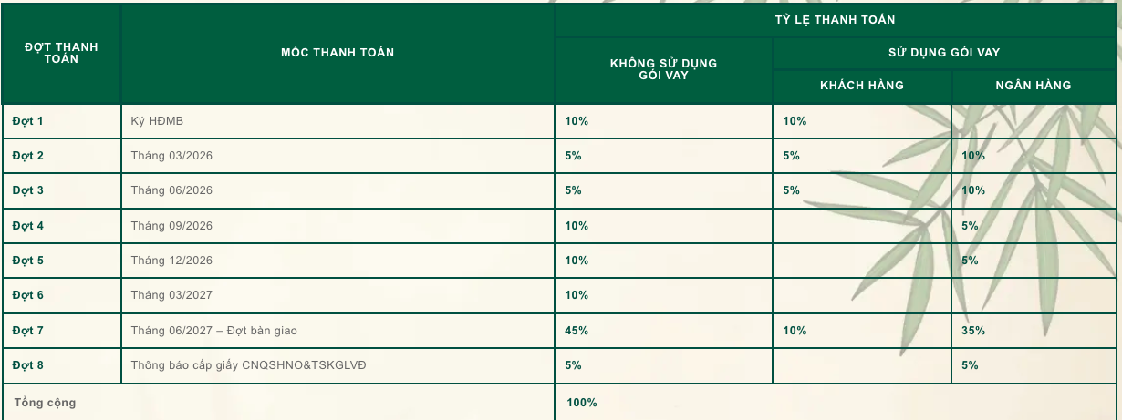Click the "Đợt thanh toán" column header
Screen dimensions: 1122x420
coord(61,53)
